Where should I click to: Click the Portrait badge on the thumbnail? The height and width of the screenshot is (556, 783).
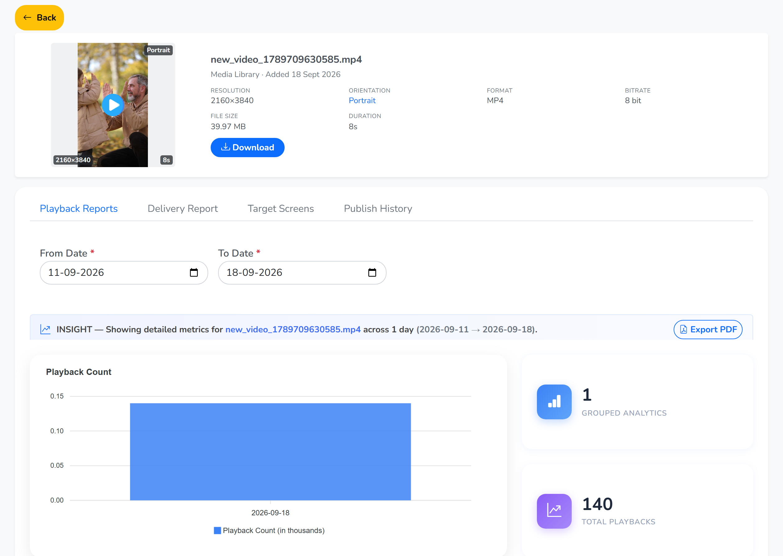click(x=158, y=50)
